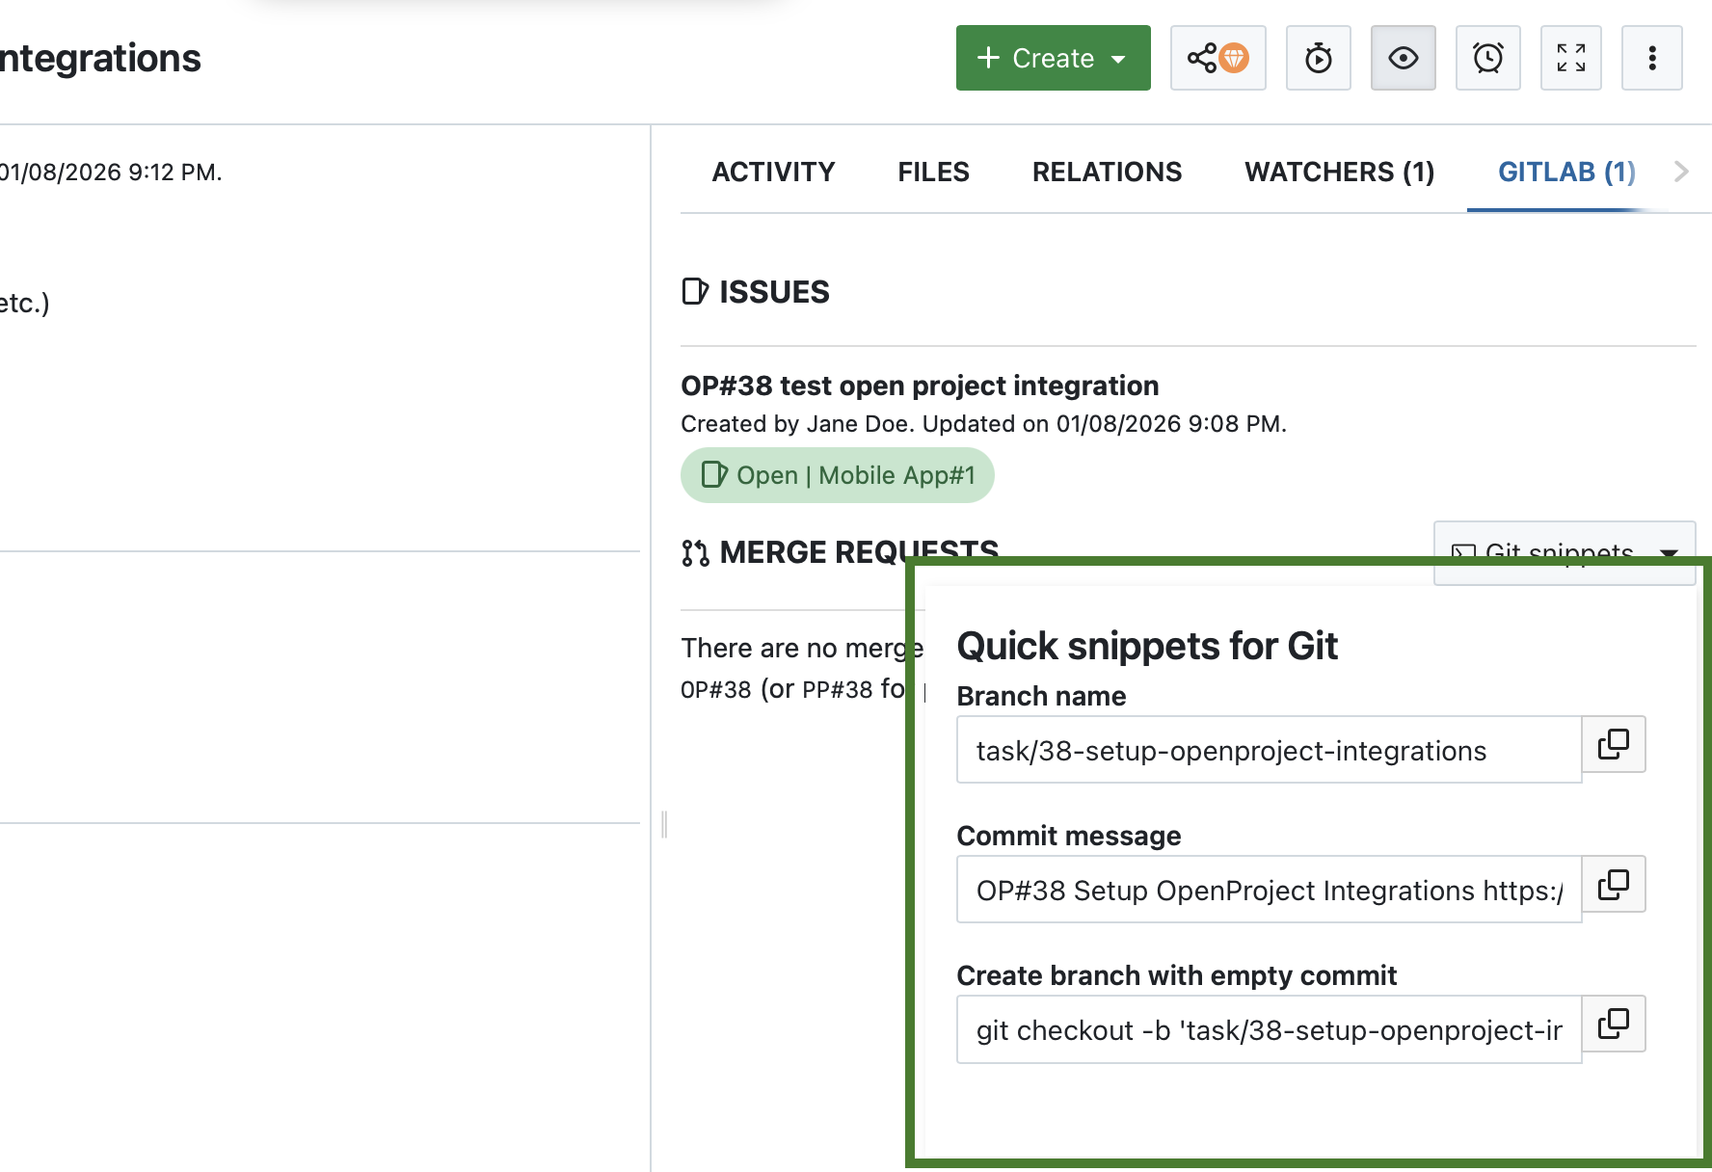Open the three-dot more actions menu

click(1651, 58)
